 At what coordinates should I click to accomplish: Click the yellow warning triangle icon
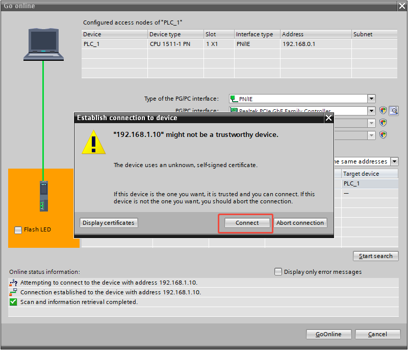coord(94,142)
